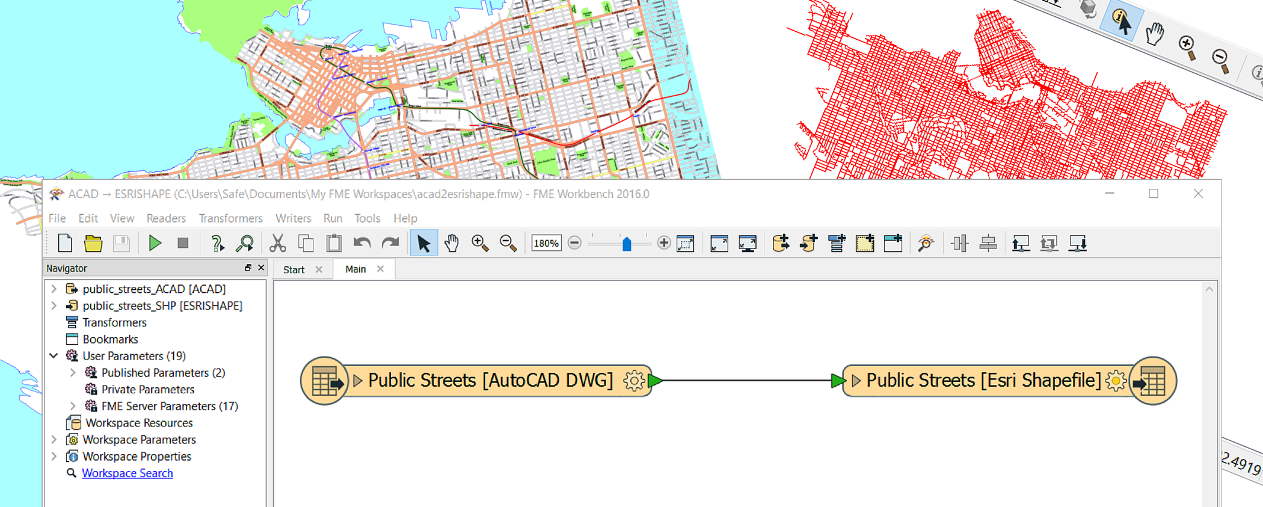
Task: Add a Reader with the database-arrow-out icon
Action: pos(781,244)
